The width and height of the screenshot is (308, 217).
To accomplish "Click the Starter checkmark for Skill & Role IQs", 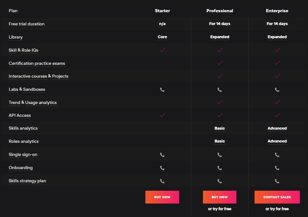I will tap(162, 50).
